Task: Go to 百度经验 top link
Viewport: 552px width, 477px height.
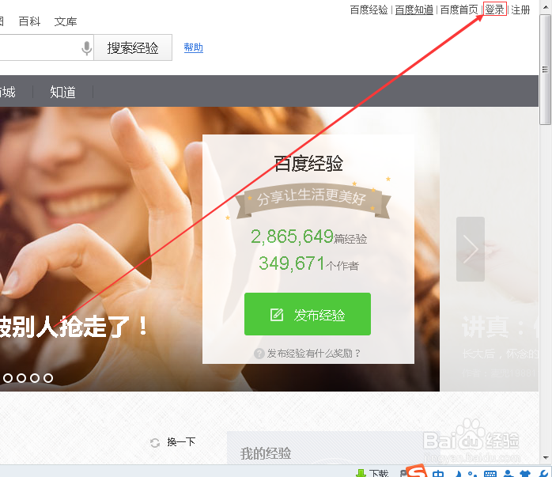Action: (x=369, y=9)
